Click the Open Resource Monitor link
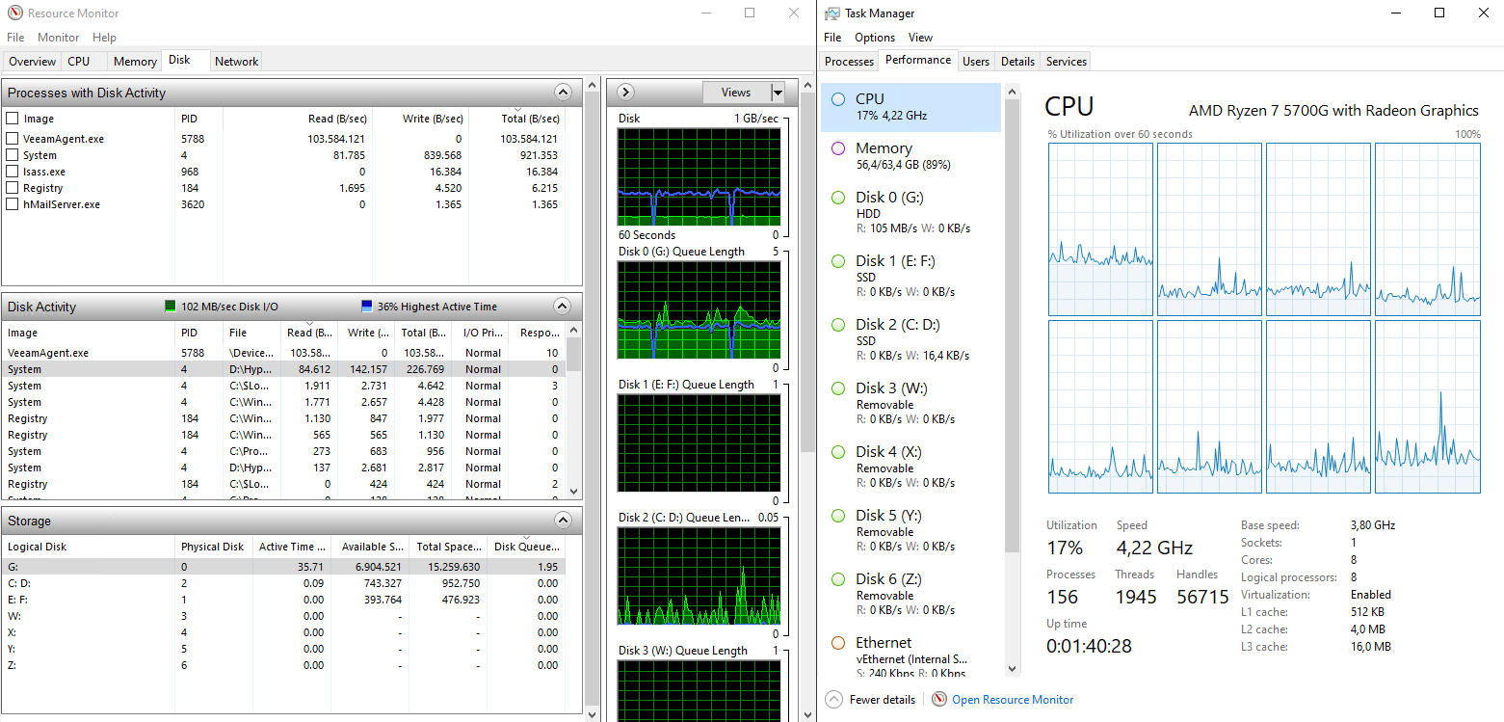 (x=1002, y=700)
